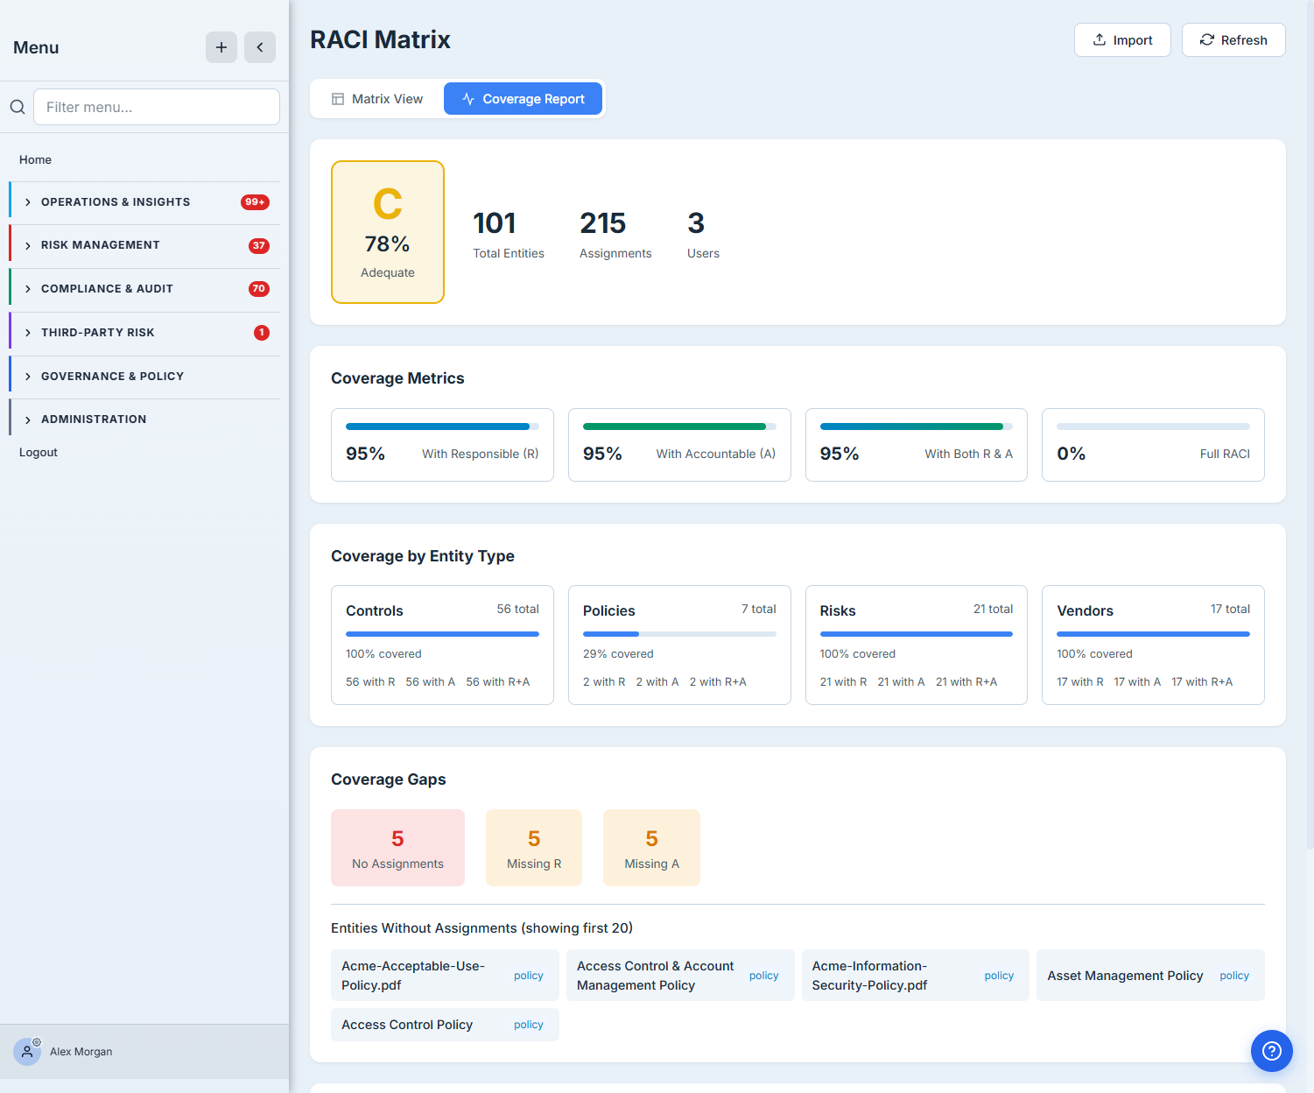Click the '29% covered' text in Policies
The height and width of the screenshot is (1093, 1314).
pos(618,654)
